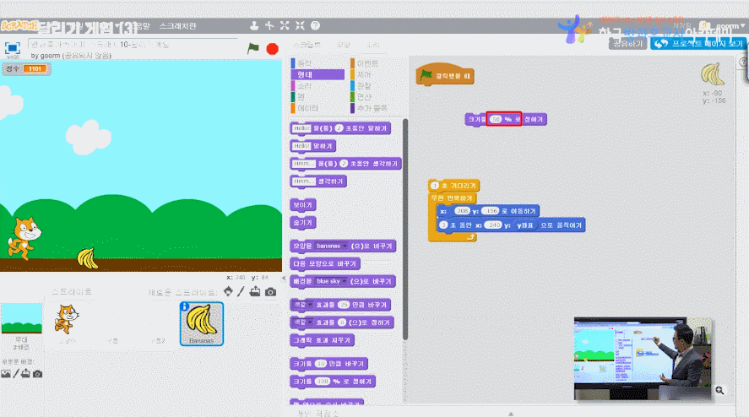749x417 pixels.
Task: Select the duplicate stamp tool in the top bar
Action: coord(254,25)
